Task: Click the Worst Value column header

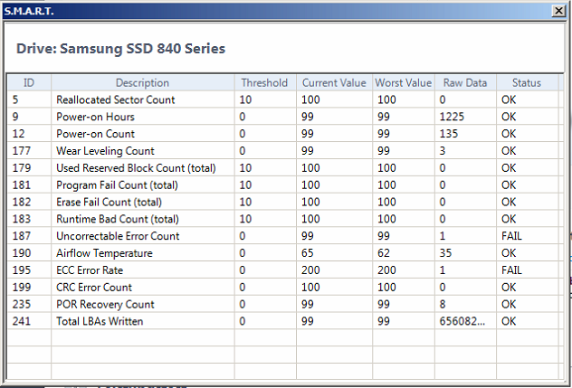Action: [404, 83]
